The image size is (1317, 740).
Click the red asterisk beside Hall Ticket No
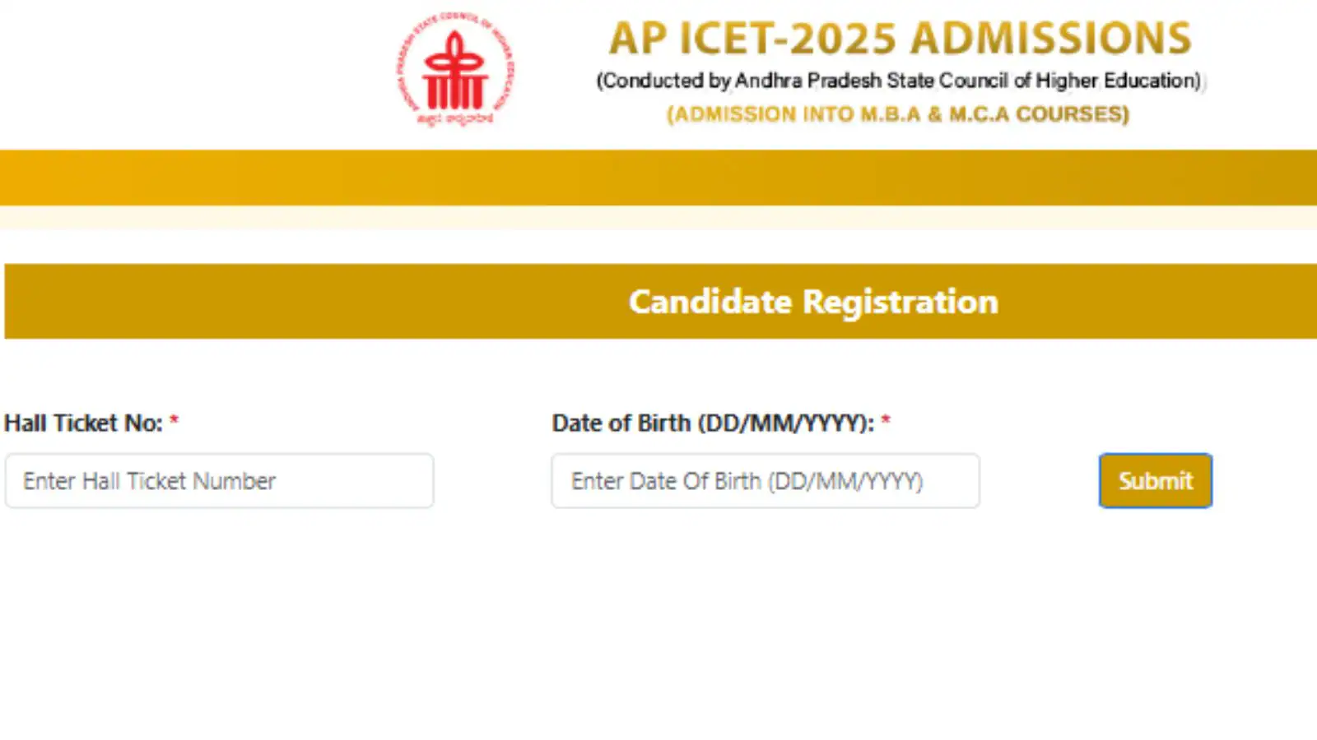pos(174,420)
